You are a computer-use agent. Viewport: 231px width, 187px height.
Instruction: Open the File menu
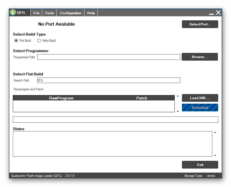(x=36, y=13)
